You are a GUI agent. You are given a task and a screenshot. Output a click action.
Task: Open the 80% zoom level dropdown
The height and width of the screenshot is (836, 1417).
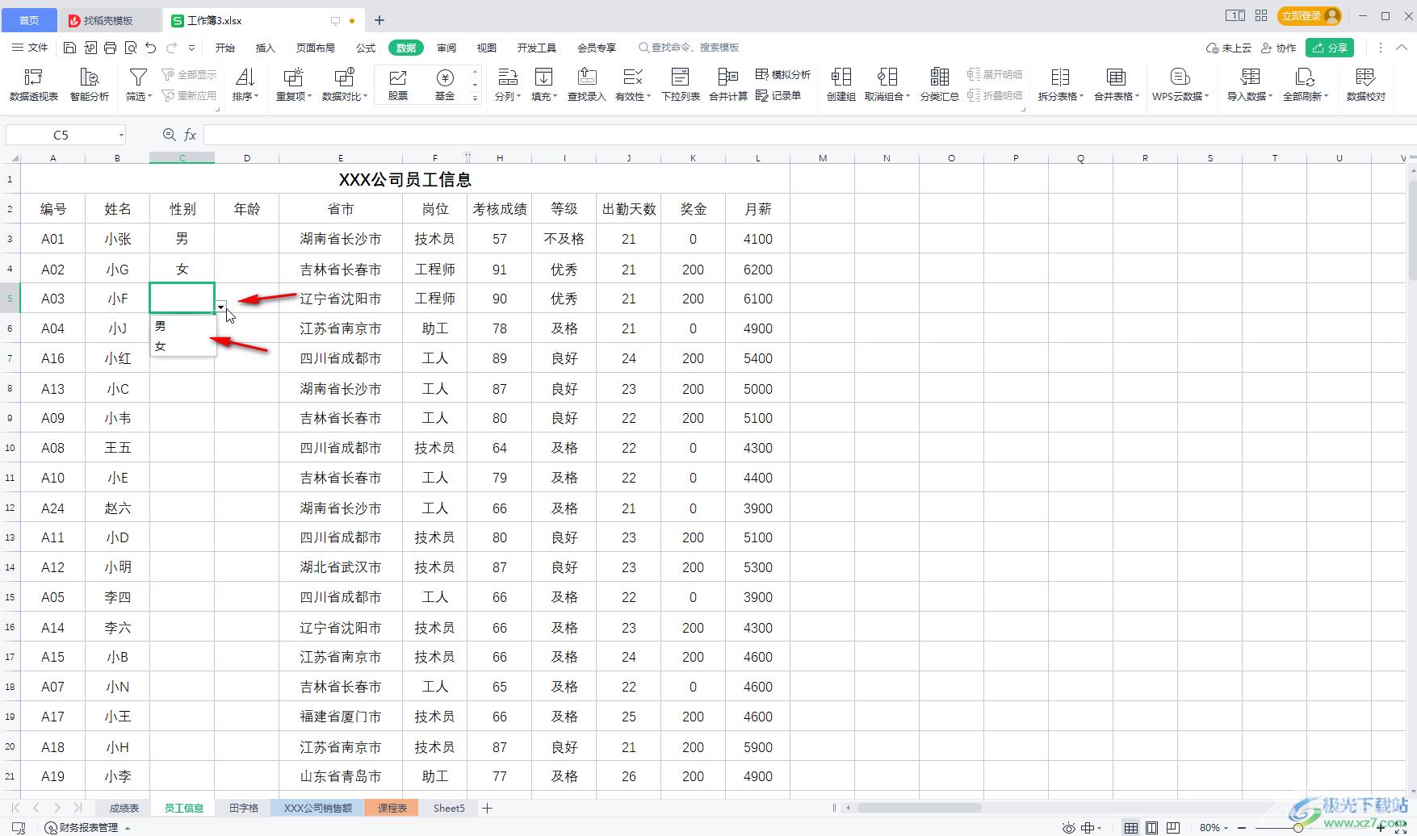[1213, 828]
